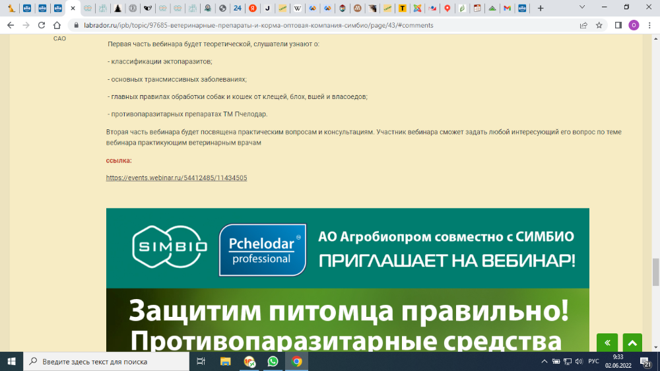Go forward in browser history
This screenshot has width=660, height=371.
(26, 25)
